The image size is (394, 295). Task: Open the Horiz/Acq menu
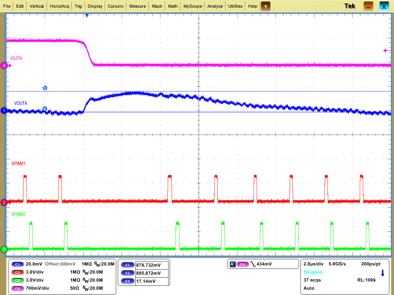(x=59, y=6)
